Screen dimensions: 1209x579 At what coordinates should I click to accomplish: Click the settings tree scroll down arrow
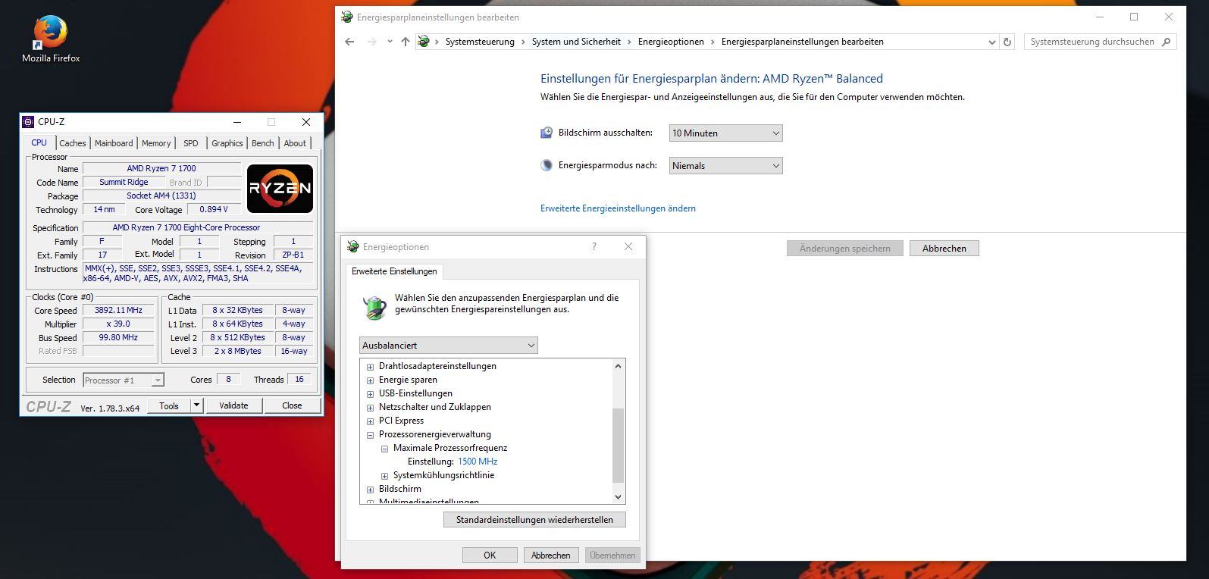coord(618,496)
